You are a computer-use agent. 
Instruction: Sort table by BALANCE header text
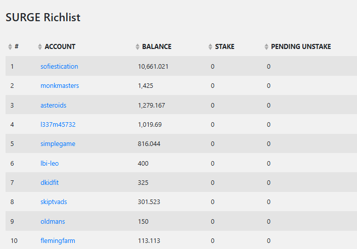pyautogui.click(x=157, y=46)
